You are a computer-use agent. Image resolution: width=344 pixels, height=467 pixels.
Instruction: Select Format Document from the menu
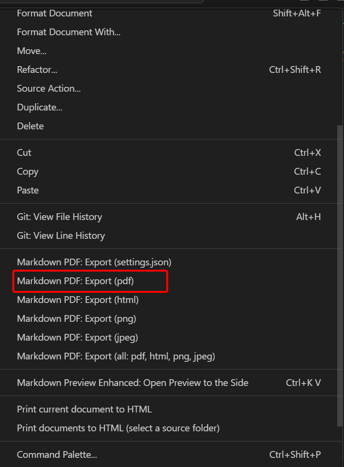coord(54,14)
